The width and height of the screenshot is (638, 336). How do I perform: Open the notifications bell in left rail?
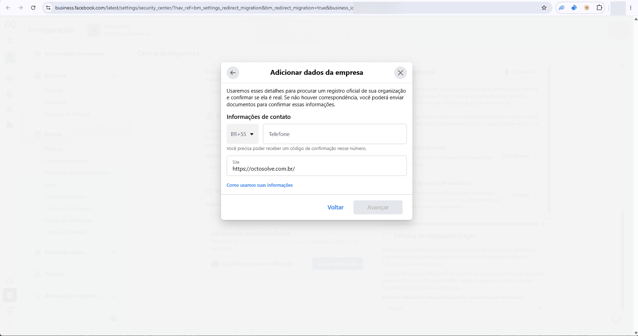pyautogui.click(x=10, y=310)
